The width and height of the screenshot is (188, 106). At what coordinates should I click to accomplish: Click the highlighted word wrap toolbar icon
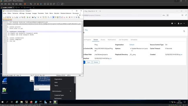(x=53, y=17)
